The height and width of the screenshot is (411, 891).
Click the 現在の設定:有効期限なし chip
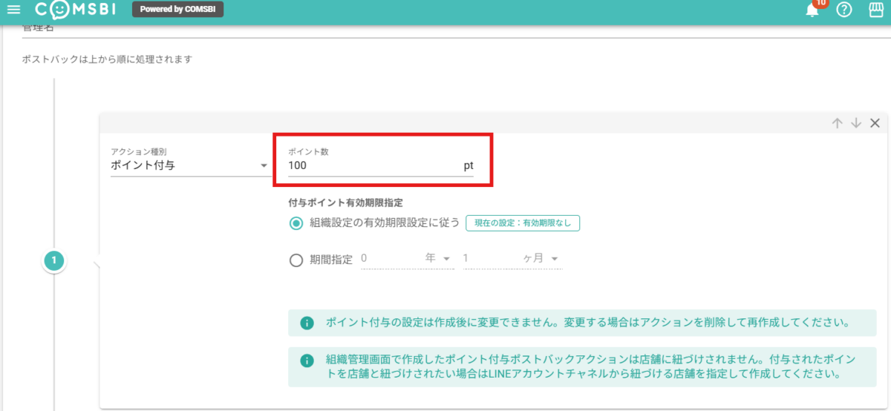tap(522, 223)
